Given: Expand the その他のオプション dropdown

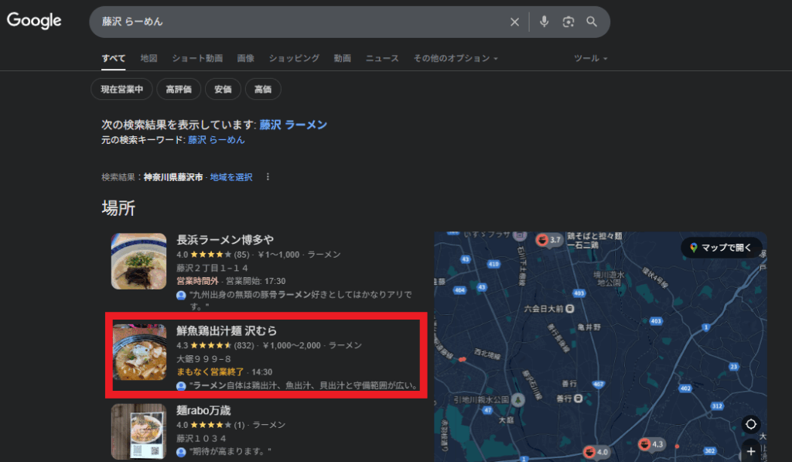Looking at the screenshot, I should coord(456,58).
